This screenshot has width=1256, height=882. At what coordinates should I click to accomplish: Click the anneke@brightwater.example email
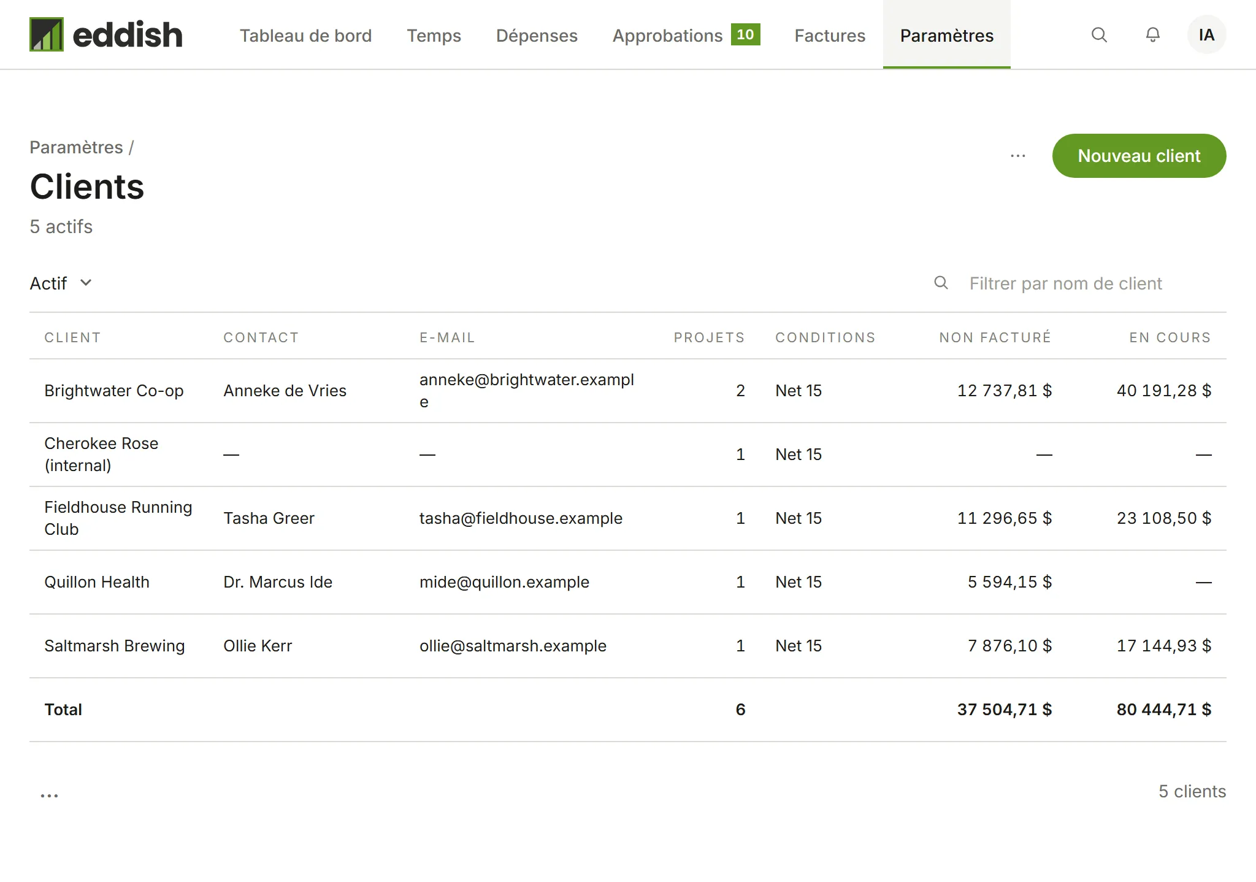pos(527,391)
